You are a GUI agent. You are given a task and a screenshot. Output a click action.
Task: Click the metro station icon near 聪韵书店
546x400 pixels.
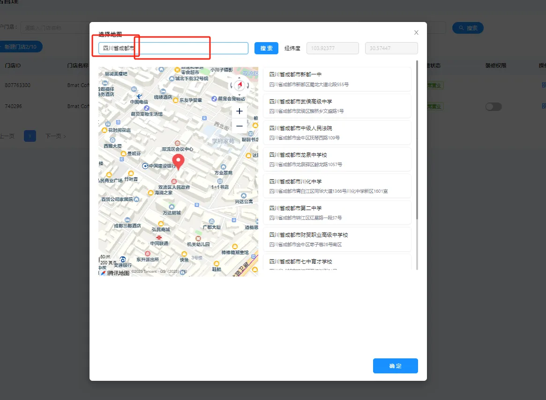pyautogui.click(x=251, y=134)
